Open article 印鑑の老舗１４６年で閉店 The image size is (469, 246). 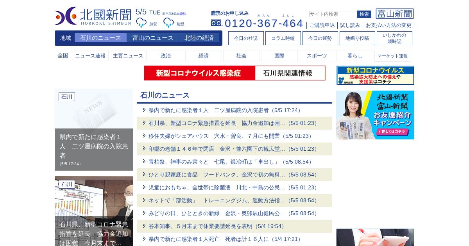pos(234,149)
